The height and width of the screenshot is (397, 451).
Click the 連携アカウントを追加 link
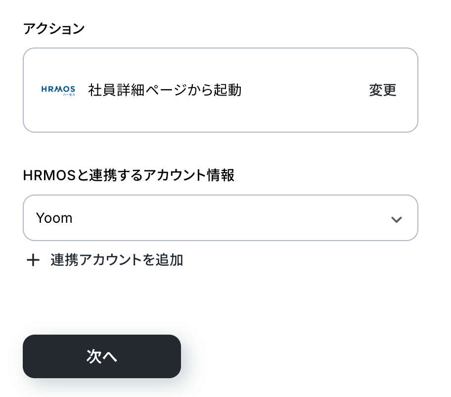[117, 260]
